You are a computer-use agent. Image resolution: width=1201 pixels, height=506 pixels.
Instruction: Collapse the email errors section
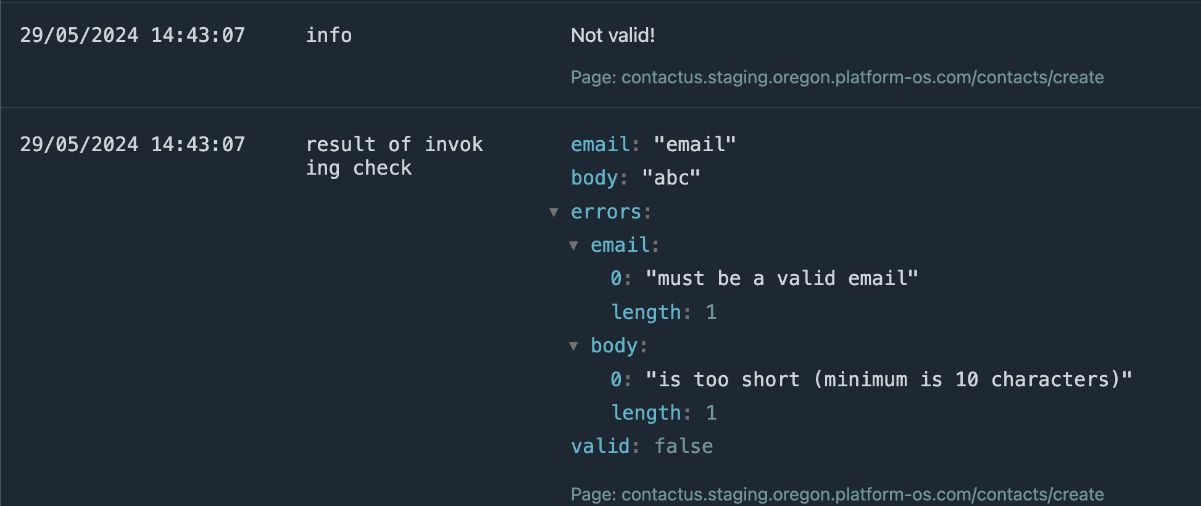click(575, 245)
